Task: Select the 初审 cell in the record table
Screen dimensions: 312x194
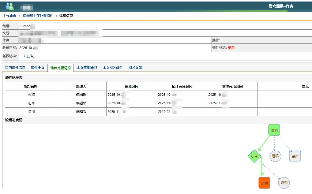Action: pyautogui.click(x=31, y=103)
